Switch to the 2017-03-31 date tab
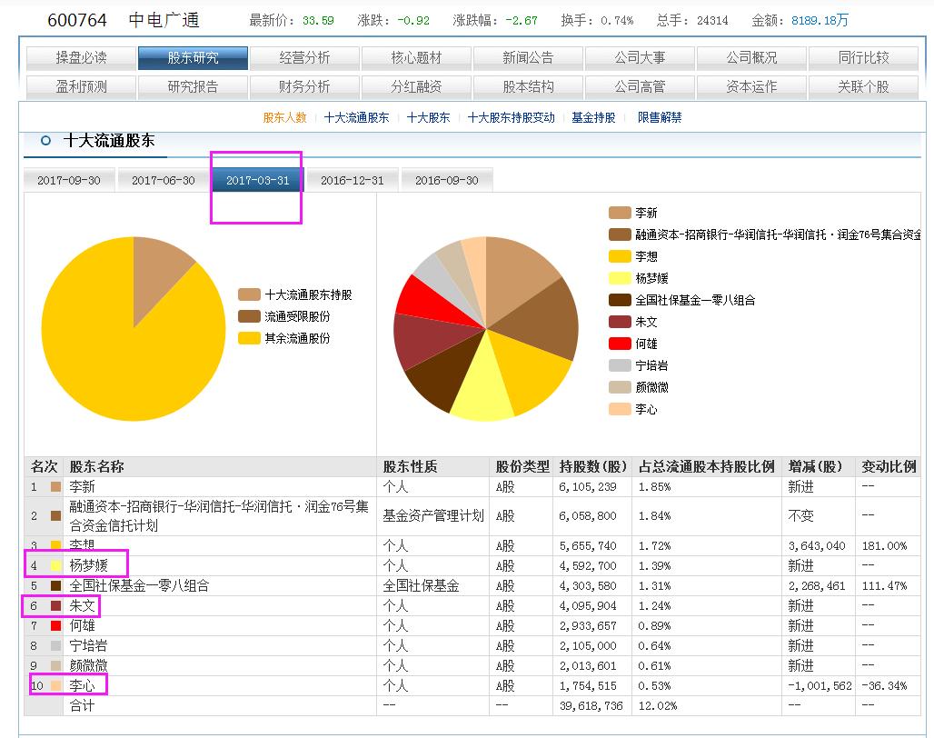This screenshot has width=934, height=738. [256, 180]
